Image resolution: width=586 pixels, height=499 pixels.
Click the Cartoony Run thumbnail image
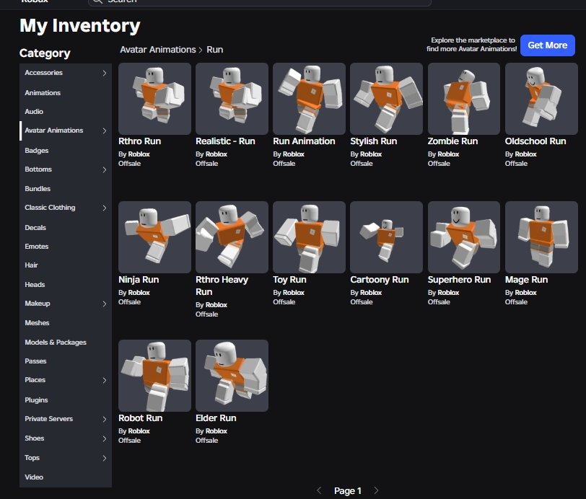[x=386, y=237]
